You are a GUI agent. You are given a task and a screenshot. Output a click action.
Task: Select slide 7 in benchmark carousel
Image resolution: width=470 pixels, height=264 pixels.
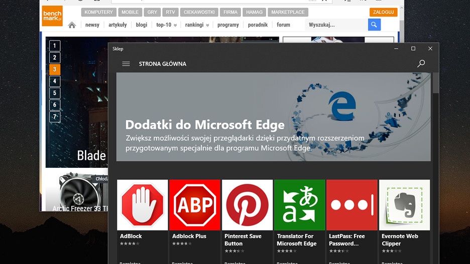point(55,117)
